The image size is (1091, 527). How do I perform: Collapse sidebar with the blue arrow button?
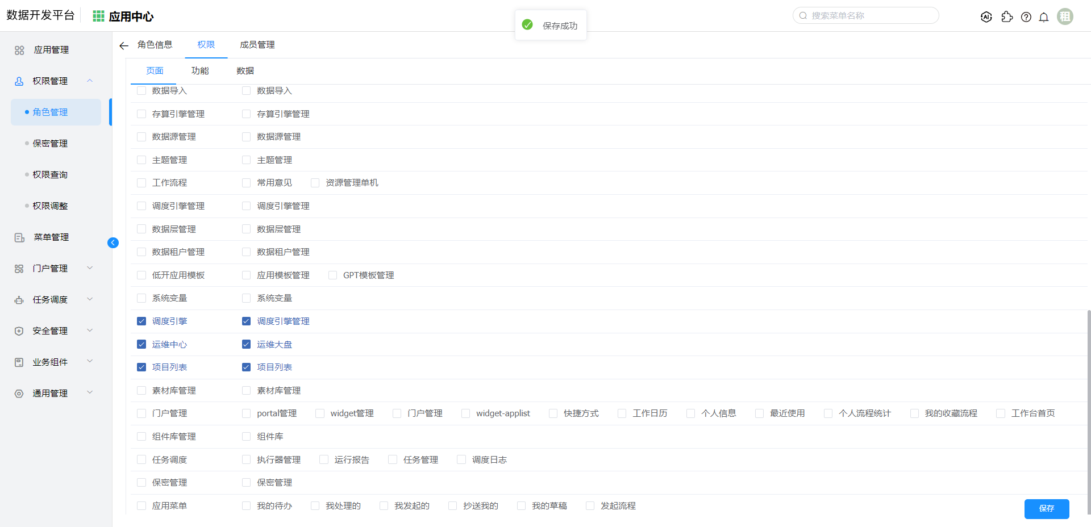click(113, 243)
